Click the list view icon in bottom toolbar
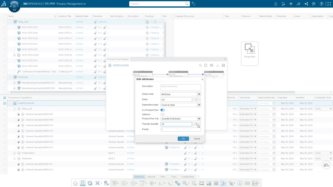This screenshot has height=187, width=333. pos(216,183)
